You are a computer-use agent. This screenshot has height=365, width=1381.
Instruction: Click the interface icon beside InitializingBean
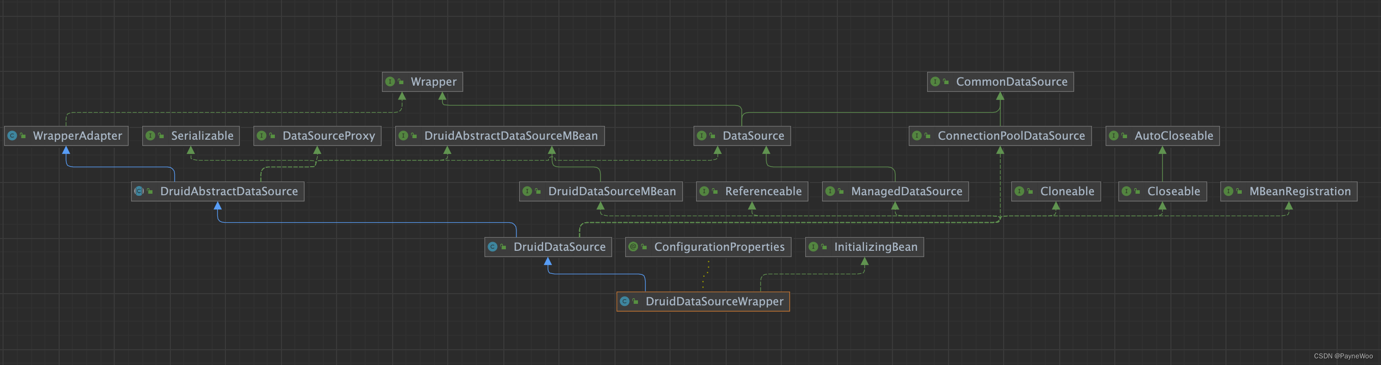pos(813,247)
